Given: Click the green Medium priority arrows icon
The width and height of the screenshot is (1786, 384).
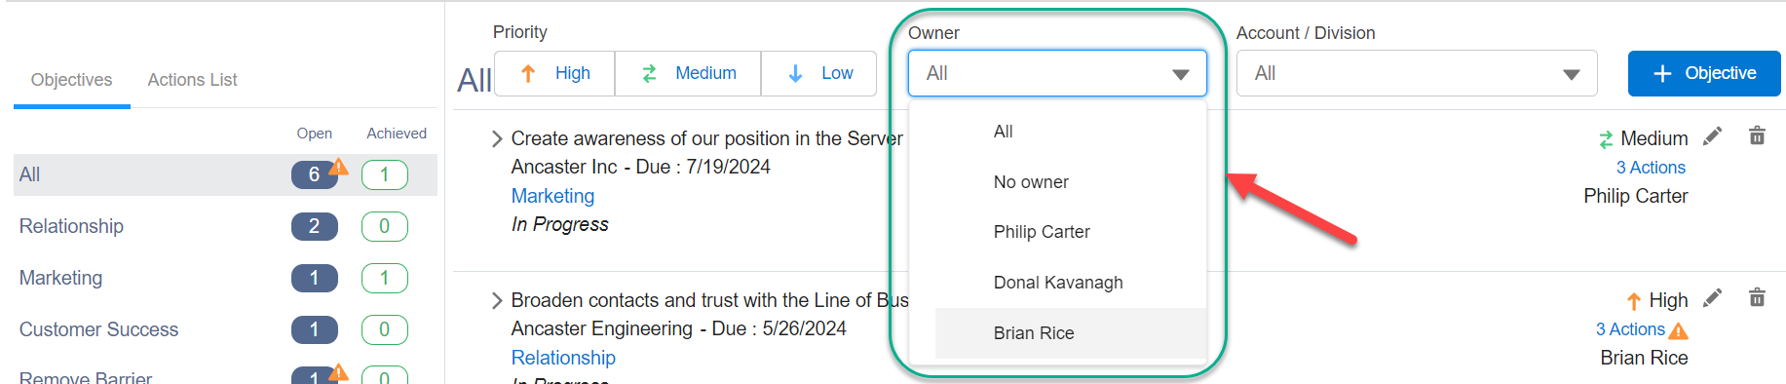Looking at the screenshot, I should [1606, 140].
